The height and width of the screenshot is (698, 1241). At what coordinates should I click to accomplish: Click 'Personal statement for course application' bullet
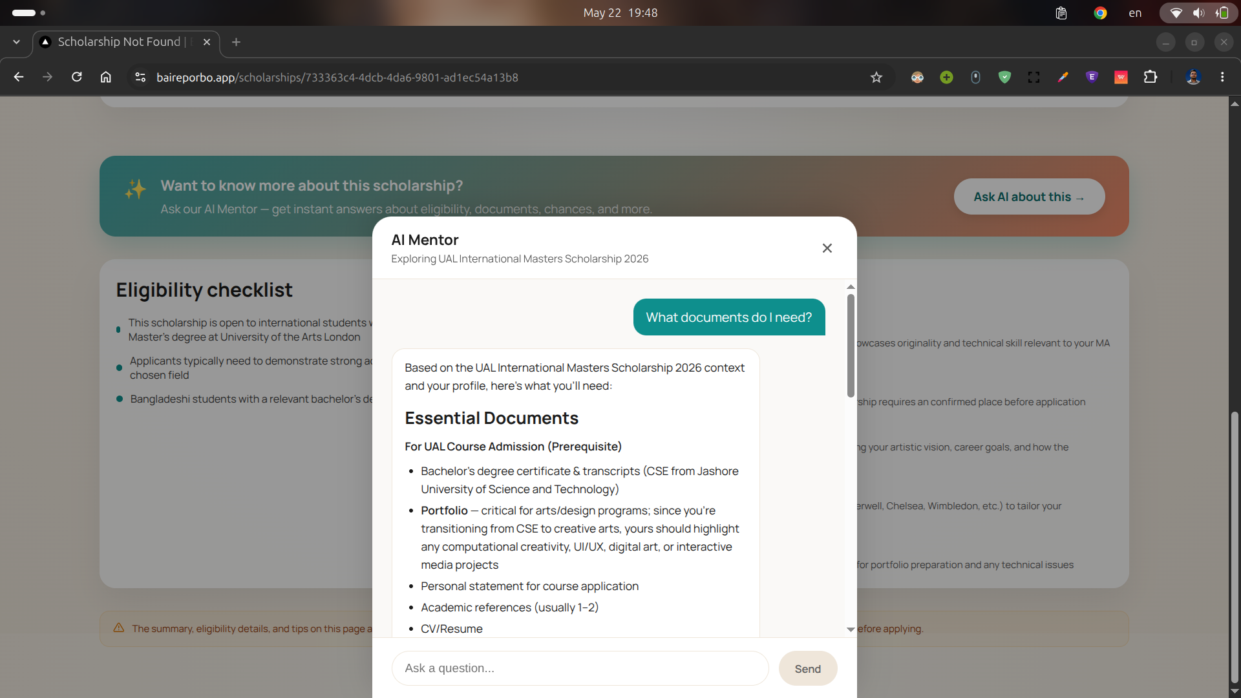[529, 586]
